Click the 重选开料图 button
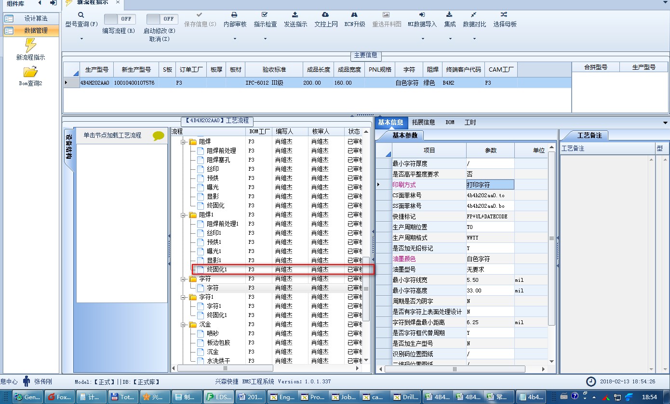This screenshot has height=404, width=670. (387, 19)
